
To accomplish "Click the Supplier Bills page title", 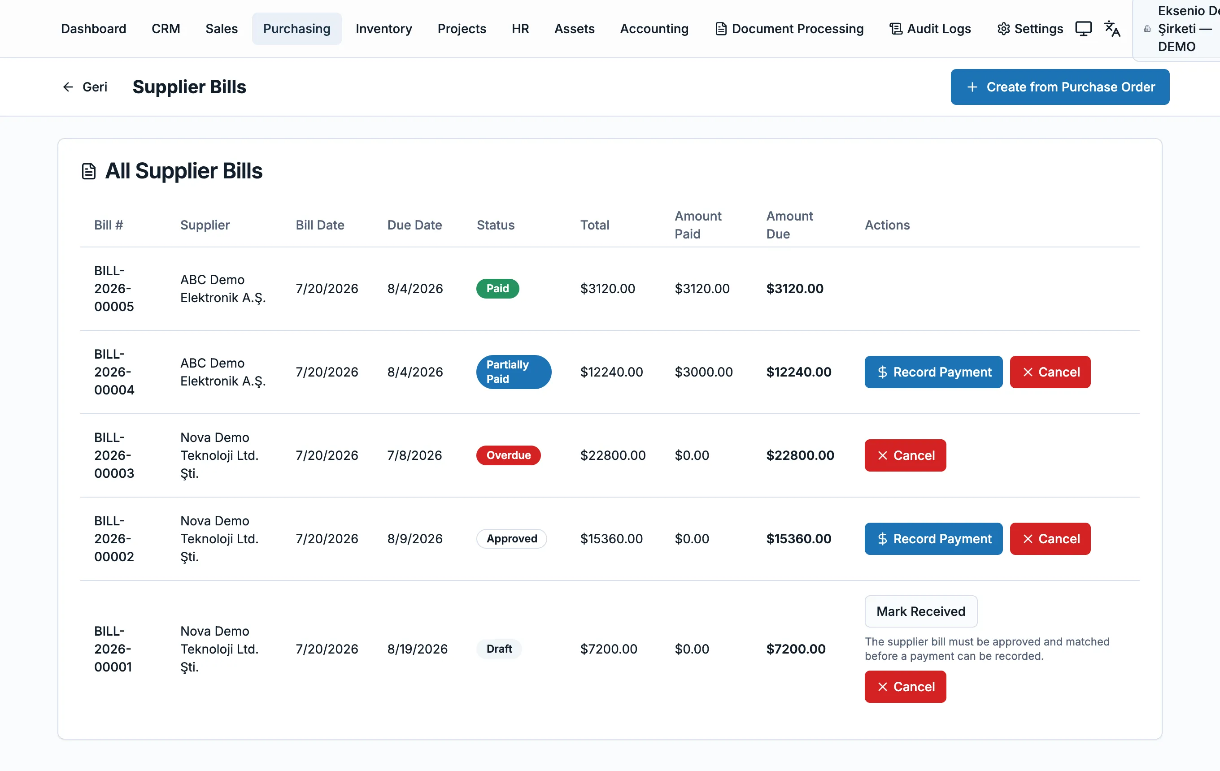I will (189, 87).
